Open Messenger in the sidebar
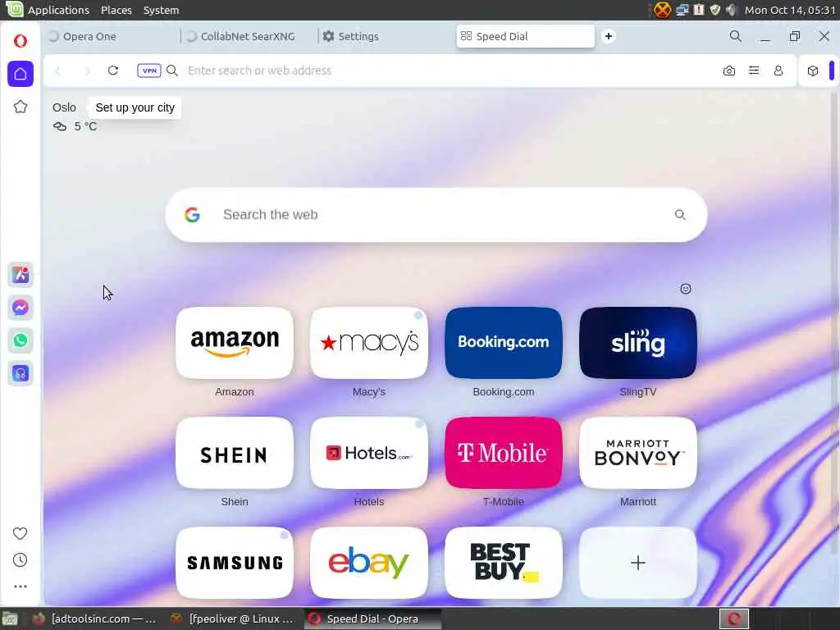This screenshot has width=840, height=630. tap(21, 308)
